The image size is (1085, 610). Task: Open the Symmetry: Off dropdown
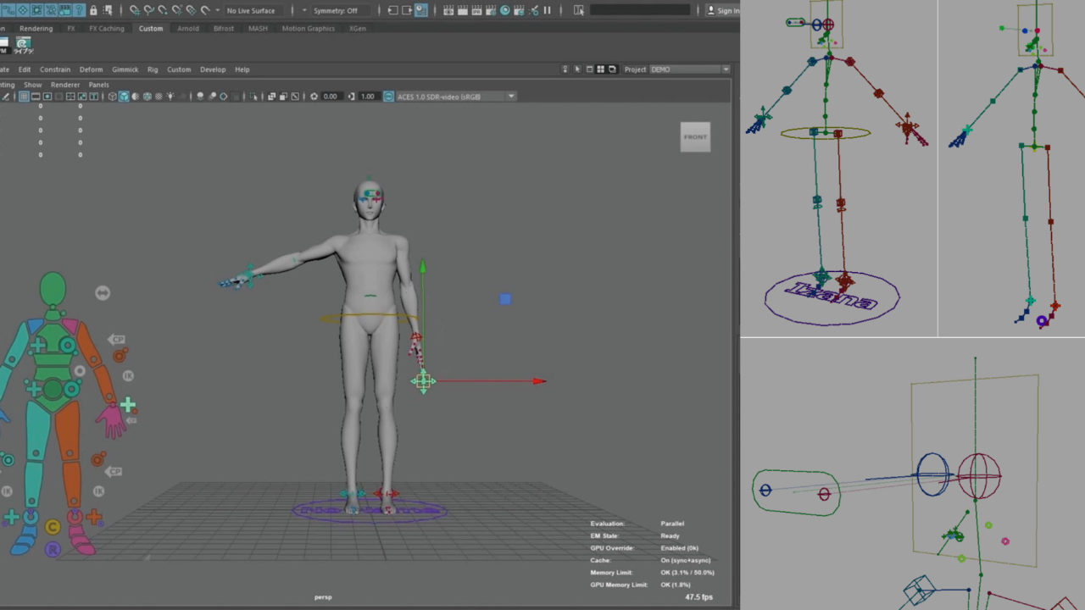coord(336,11)
